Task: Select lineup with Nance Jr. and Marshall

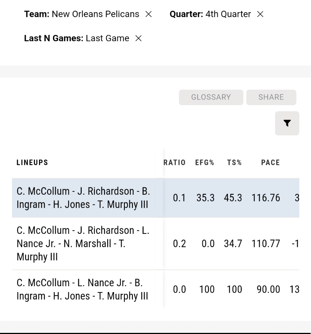Action: tap(155, 244)
